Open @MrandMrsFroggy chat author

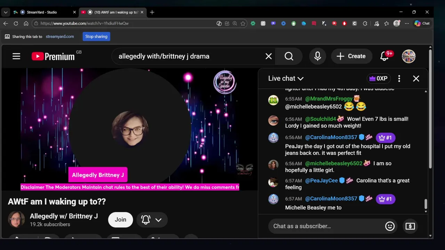point(329,99)
